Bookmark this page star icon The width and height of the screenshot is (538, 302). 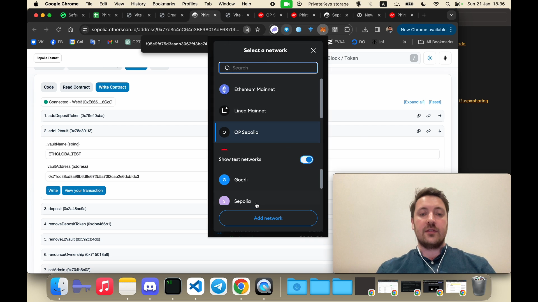tap(258, 30)
